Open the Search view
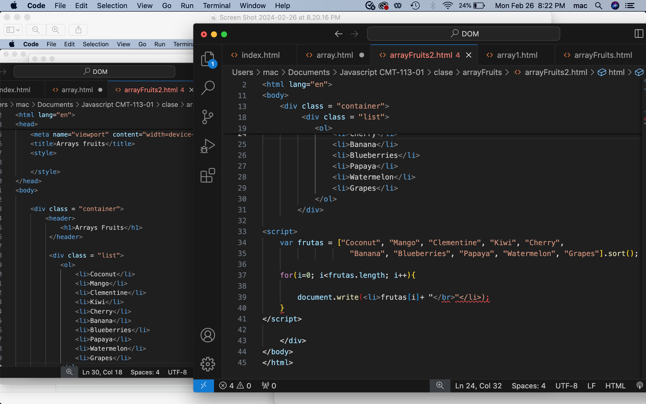The width and height of the screenshot is (646, 404). click(x=208, y=87)
